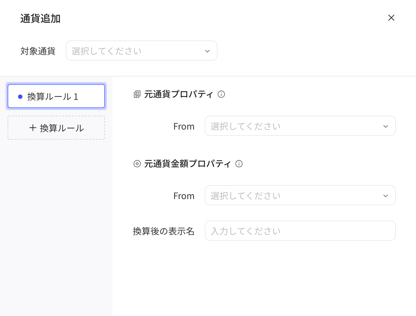
Task: Select the 換算ルール 1 tab
Action: (56, 96)
